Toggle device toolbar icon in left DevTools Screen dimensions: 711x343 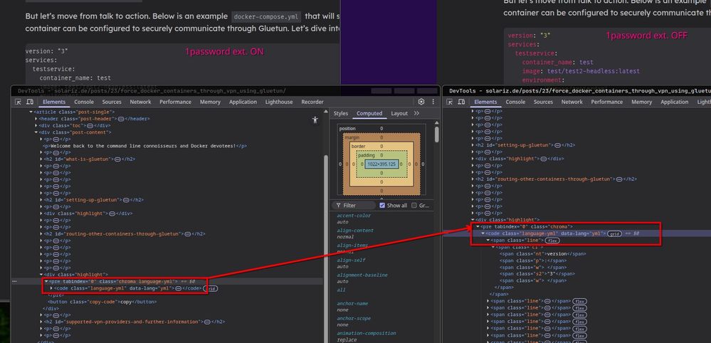[x=30, y=102]
